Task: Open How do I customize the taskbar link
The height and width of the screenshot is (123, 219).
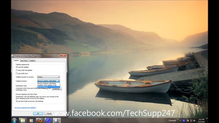Action: (x=25, y=108)
